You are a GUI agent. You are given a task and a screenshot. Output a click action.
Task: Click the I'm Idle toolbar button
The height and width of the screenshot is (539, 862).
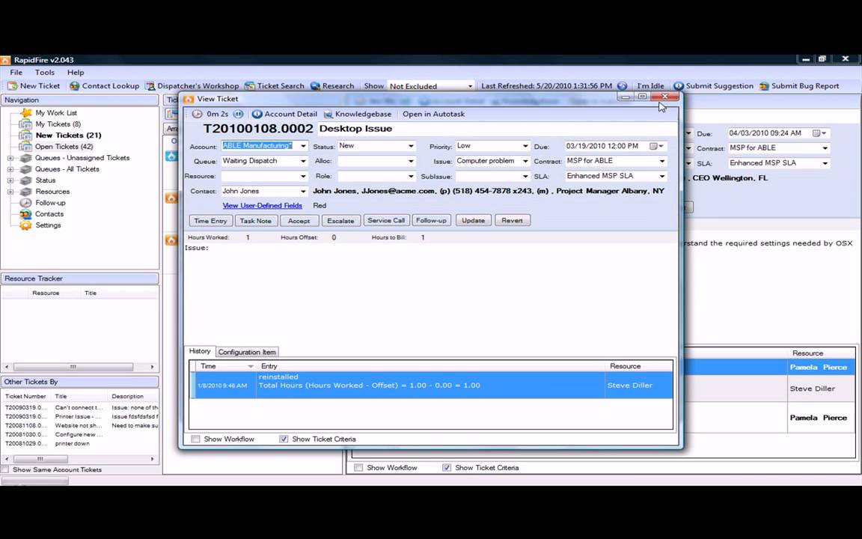pyautogui.click(x=650, y=86)
